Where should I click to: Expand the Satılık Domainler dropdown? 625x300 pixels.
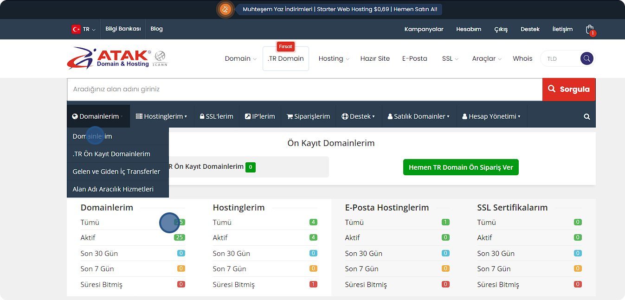(419, 116)
